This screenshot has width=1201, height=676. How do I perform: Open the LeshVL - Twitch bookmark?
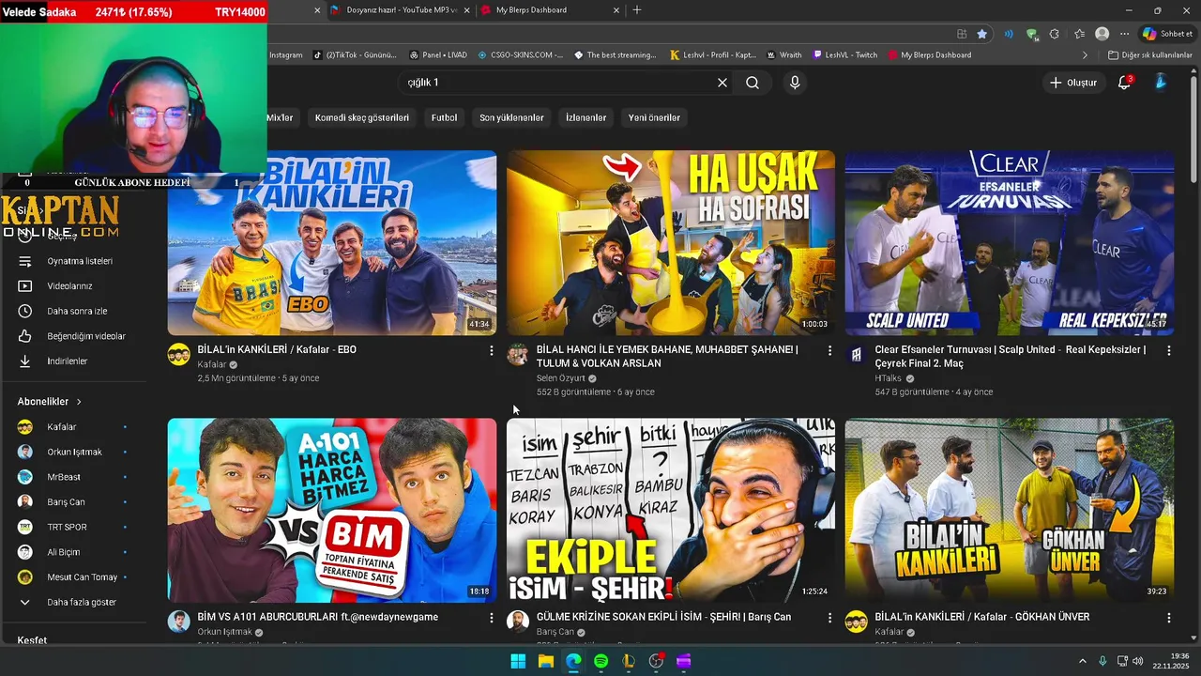845,55
